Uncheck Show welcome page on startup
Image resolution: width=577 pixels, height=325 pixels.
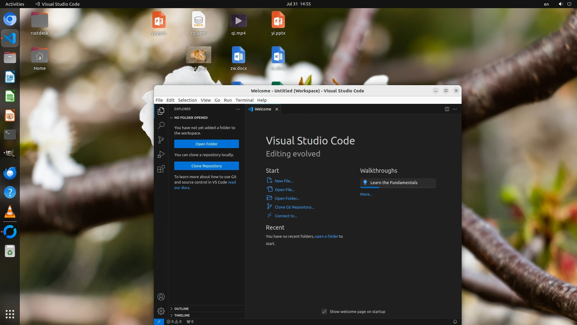pos(324,311)
